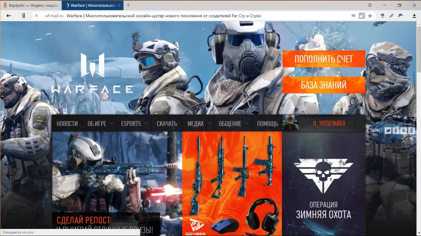The image size is (421, 236).
Task: Expand the U_197DE96BE0 account dropdown
Action: pos(332,124)
